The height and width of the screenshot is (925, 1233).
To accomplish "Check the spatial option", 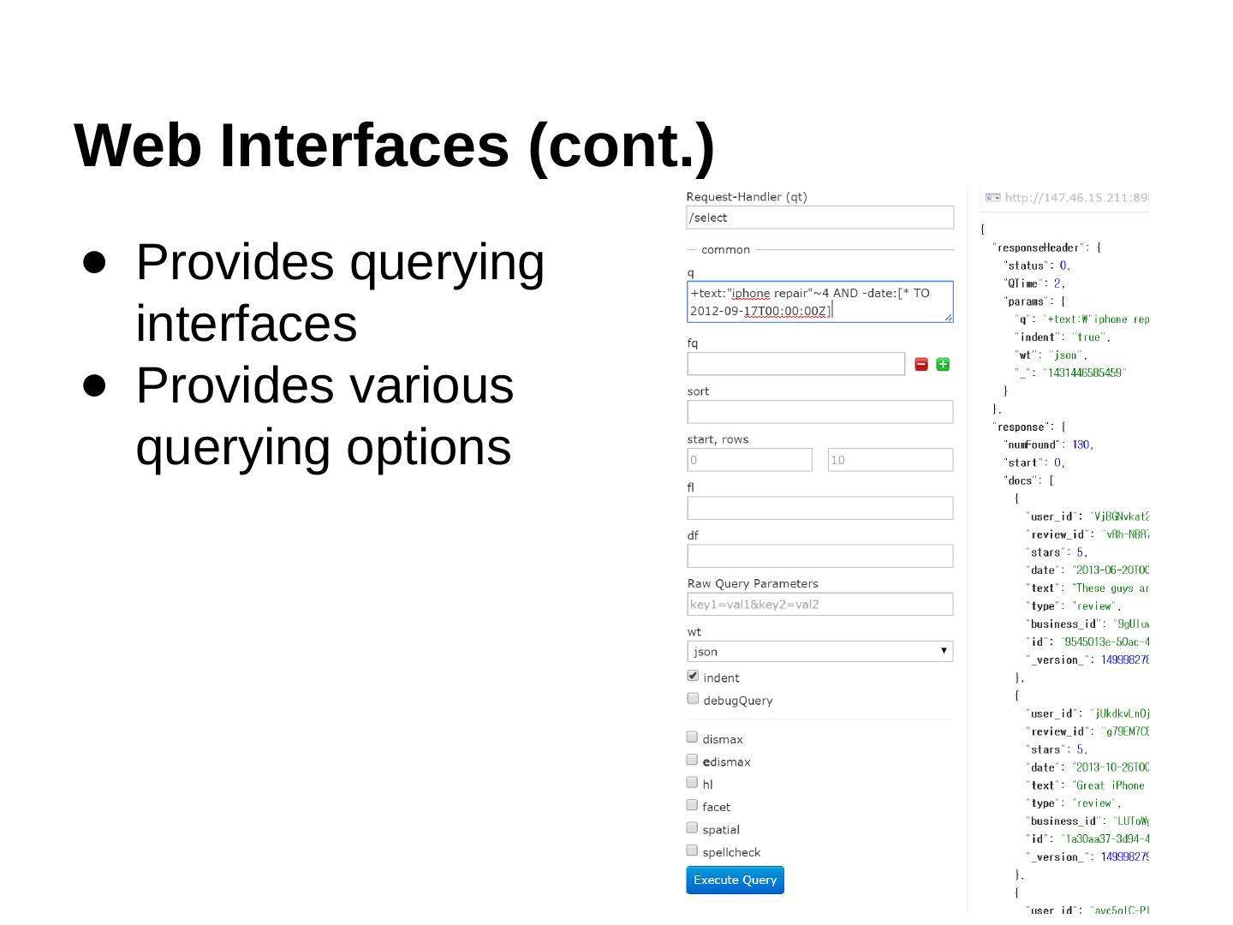I will [x=692, y=828].
